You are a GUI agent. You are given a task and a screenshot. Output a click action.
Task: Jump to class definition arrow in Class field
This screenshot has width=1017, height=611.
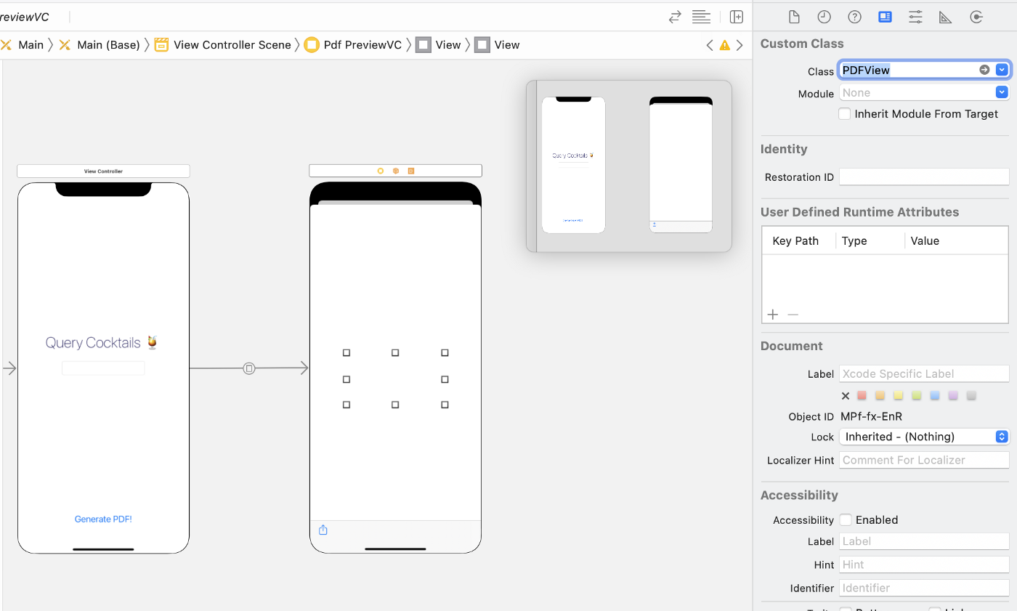tap(984, 70)
